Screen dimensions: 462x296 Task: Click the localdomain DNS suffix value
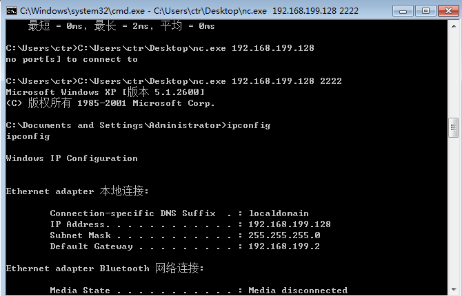tap(279, 213)
